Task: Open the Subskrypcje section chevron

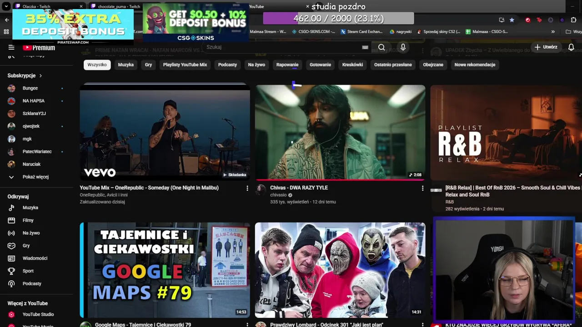Action: click(40, 76)
